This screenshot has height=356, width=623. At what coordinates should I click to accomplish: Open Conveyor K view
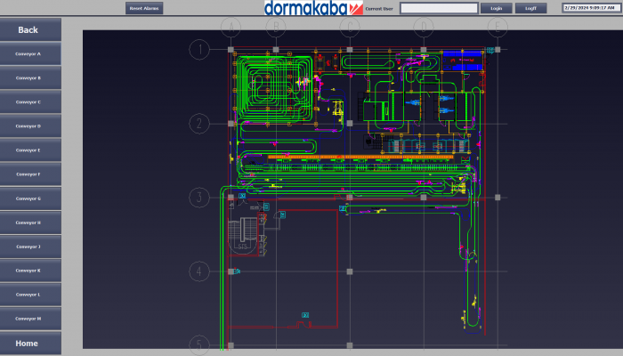(30, 271)
